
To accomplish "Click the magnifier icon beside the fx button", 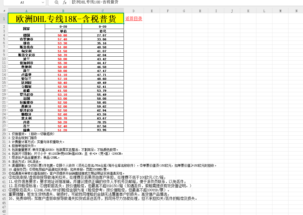I will 56,2.
